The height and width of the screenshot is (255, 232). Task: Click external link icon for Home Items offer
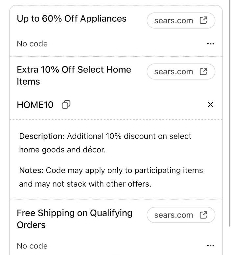(203, 71)
